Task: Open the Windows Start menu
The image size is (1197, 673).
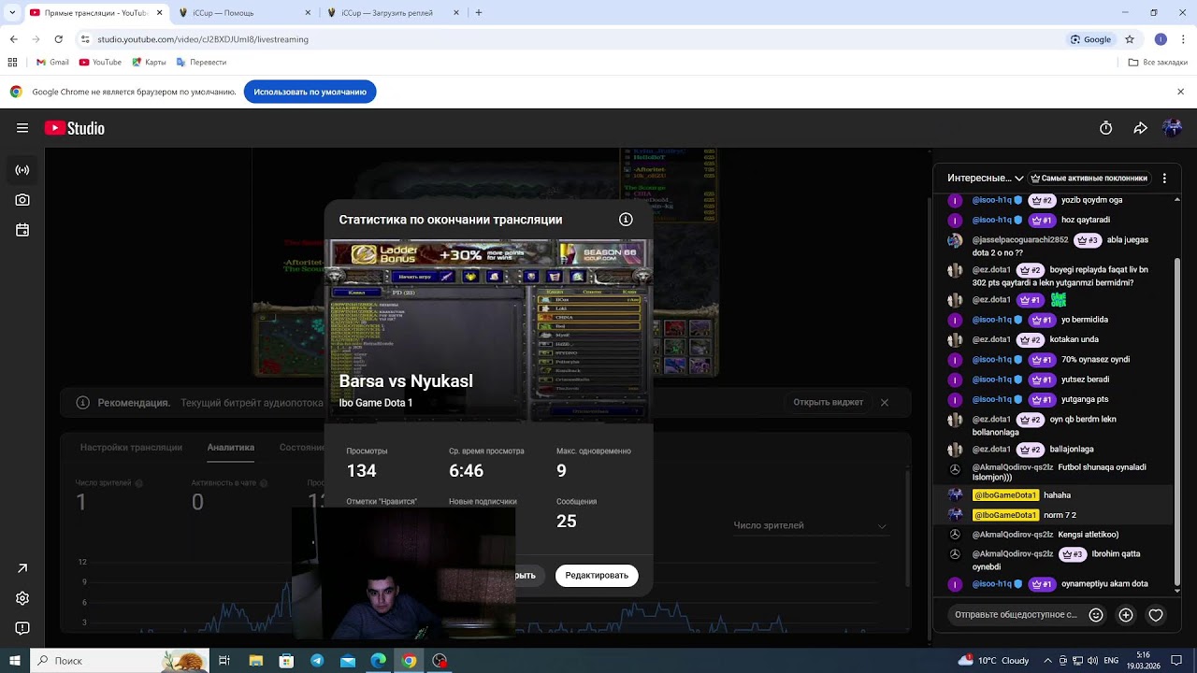Action: [x=15, y=661]
